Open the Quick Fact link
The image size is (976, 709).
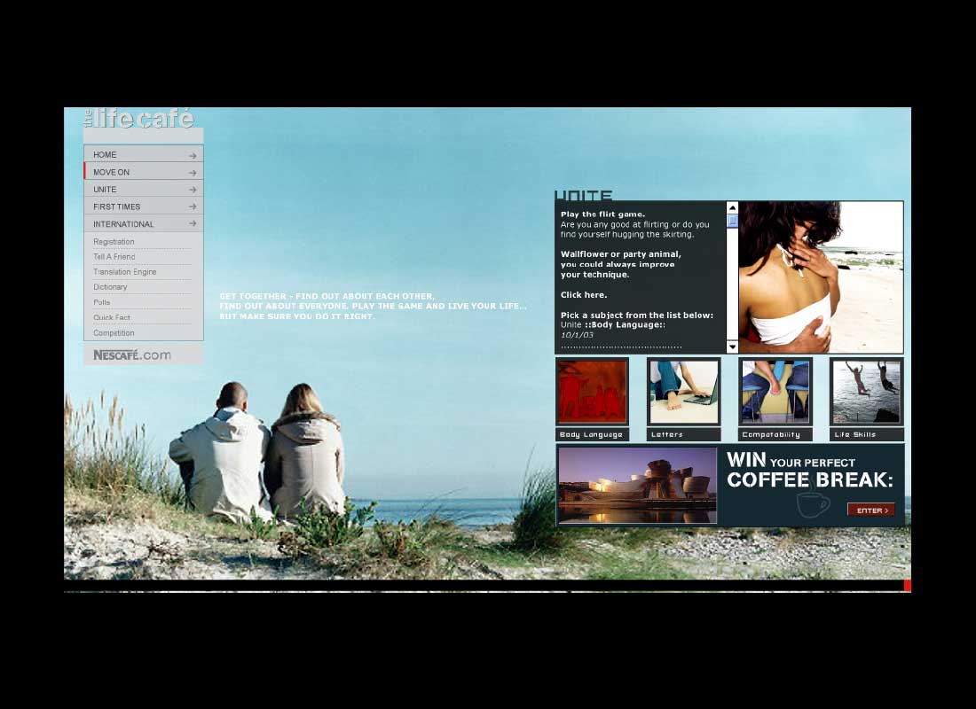112,317
